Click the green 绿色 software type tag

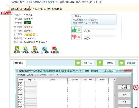tap(28, 23)
